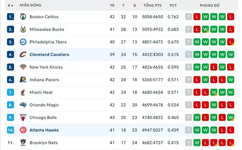Click Boston Celtics' upcoming match question-mark badge
The height and width of the screenshot is (150, 242).
tap(188, 17)
